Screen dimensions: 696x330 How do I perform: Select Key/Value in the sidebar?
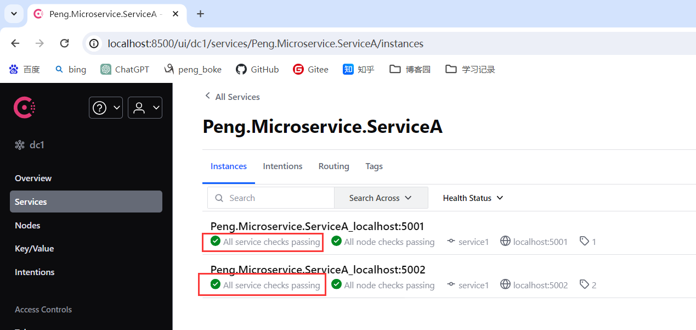(x=34, y=249)
